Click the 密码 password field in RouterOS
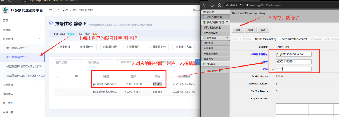The image size is (339, 117). (294, 69)
